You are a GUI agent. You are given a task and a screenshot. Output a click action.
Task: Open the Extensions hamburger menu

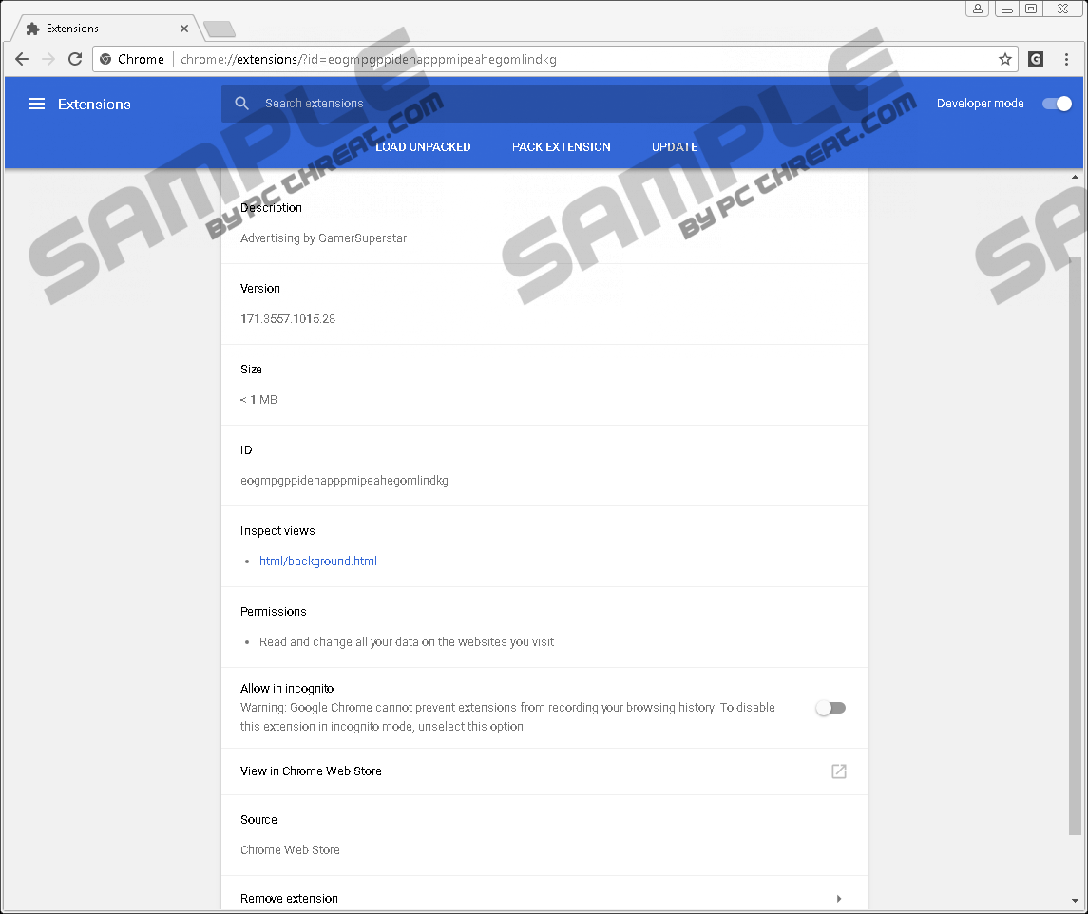pos(37,105)
